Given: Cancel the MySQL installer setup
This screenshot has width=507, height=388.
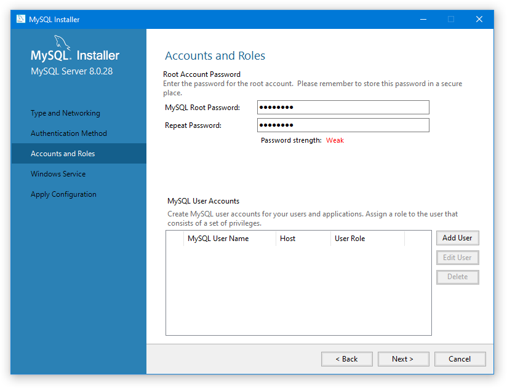Looking at the screenshot, I should click(x=460, y=359).
